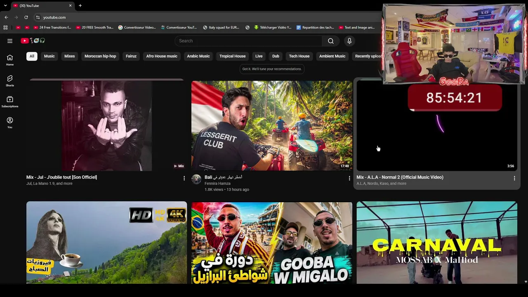
Task: Open a new browser tab with plus
Action: [x=80, y=6]
